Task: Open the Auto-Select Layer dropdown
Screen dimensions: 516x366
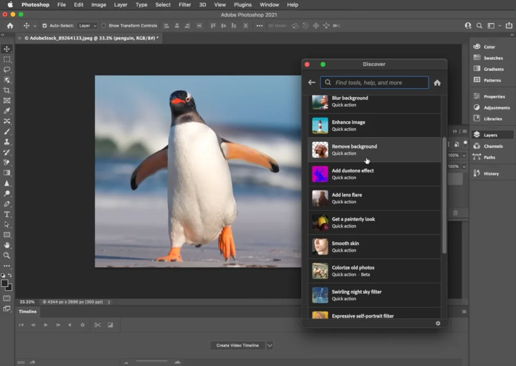Action: pyautogui.click(x=88, y=26)
